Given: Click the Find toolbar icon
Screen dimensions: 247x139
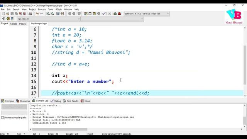Looking at the screenshot, I should pos(48,14).
